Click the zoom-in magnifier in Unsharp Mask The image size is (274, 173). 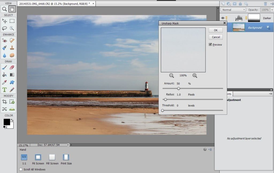click(195, 76)
